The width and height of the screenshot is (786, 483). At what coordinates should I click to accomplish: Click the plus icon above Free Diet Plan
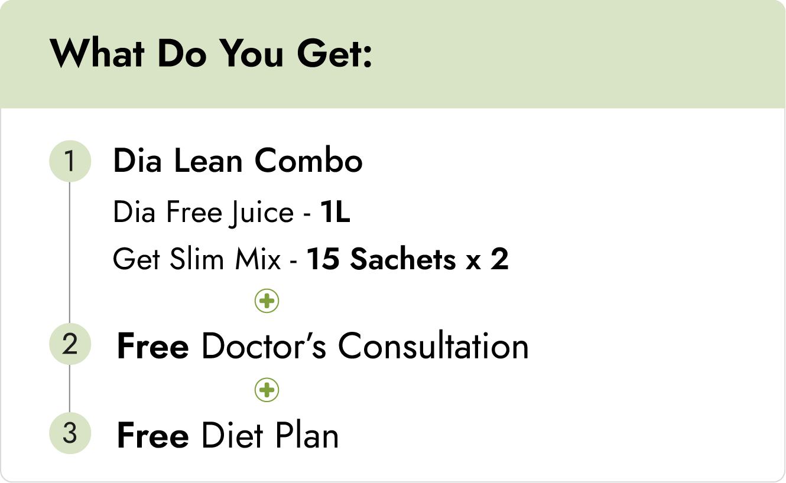click(267, 390)
